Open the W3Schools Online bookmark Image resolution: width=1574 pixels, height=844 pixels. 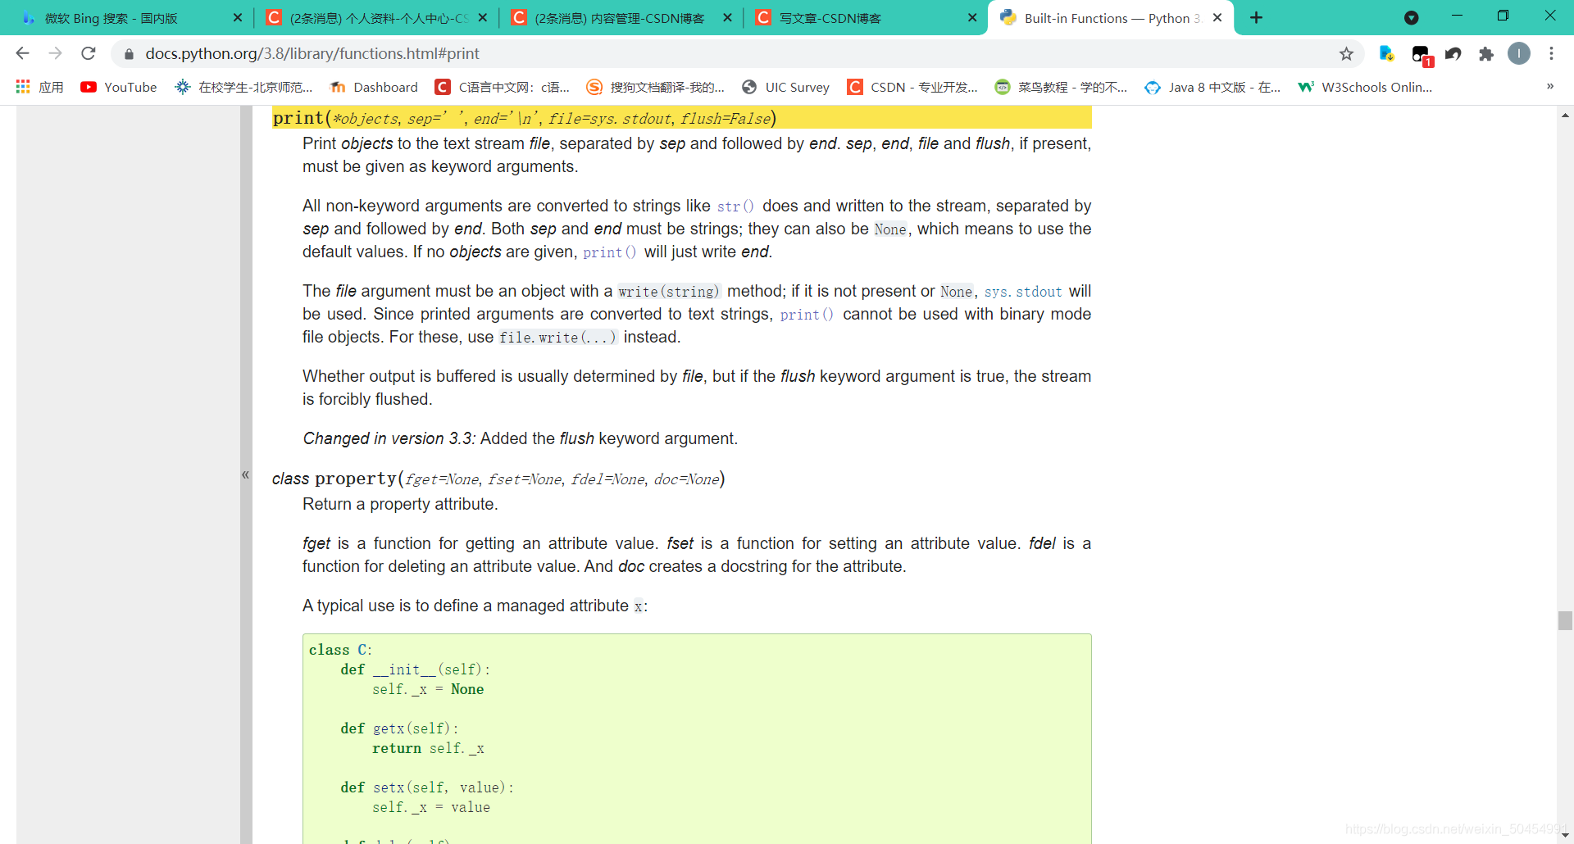1366,87
